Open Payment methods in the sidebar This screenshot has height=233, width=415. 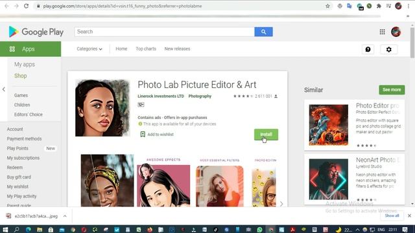[24, 139]
